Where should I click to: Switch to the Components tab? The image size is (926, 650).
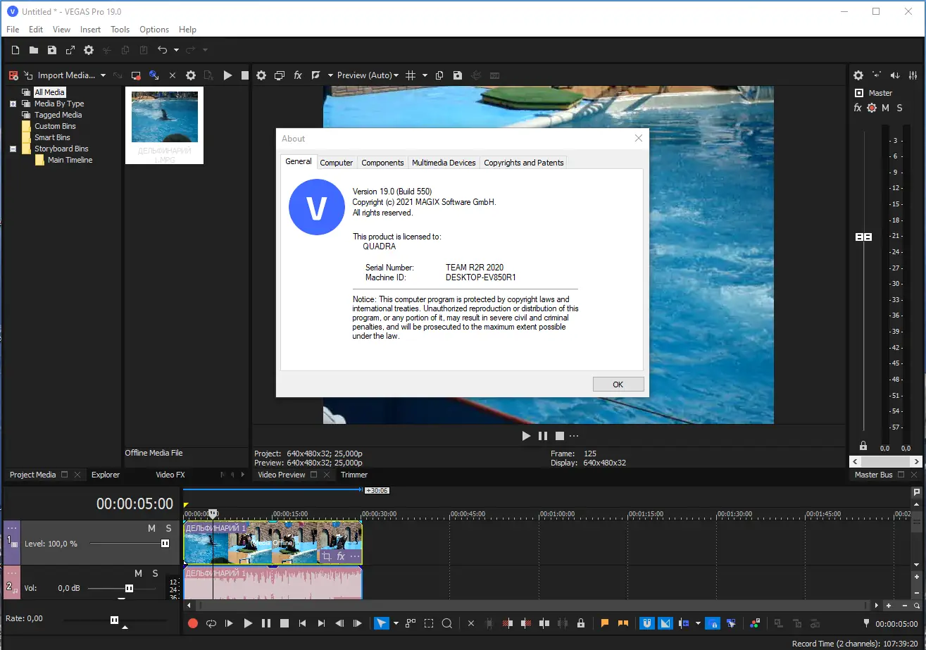382,163
